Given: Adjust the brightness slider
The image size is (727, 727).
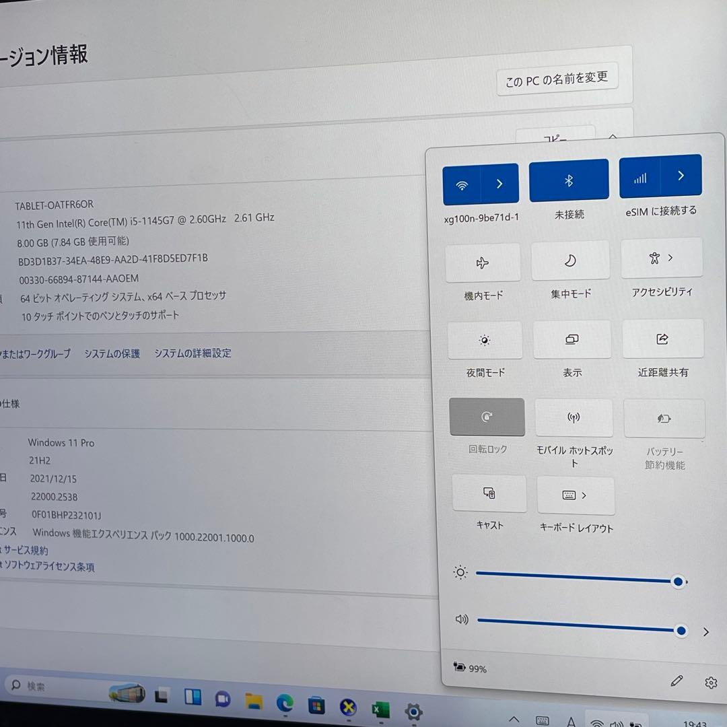Looking at the screenshot, I should [580, 578].
